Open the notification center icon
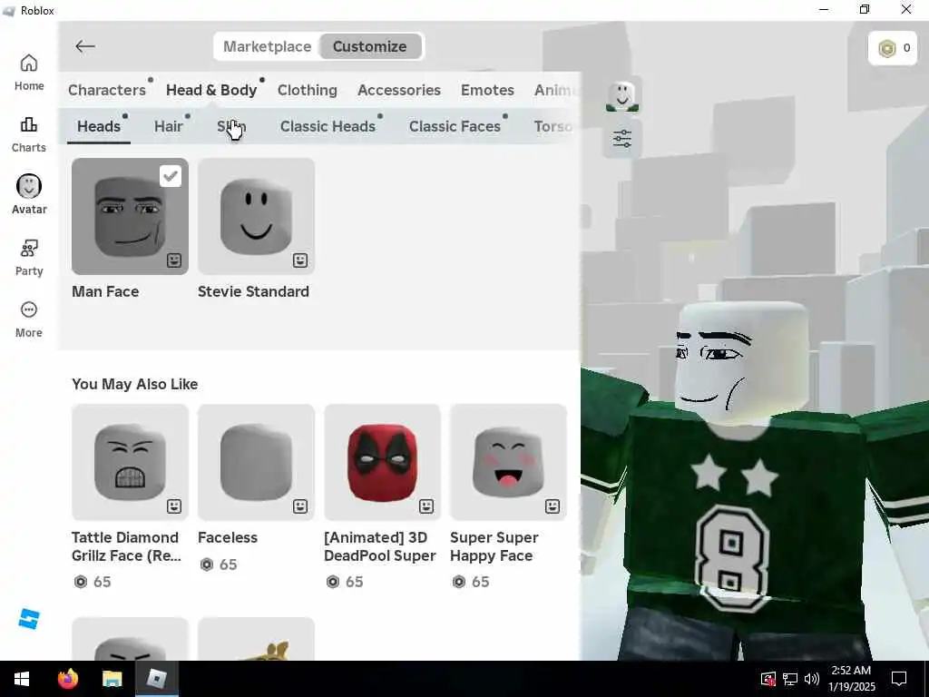This screenshot has width=929, height=697. tap(899, 679)
